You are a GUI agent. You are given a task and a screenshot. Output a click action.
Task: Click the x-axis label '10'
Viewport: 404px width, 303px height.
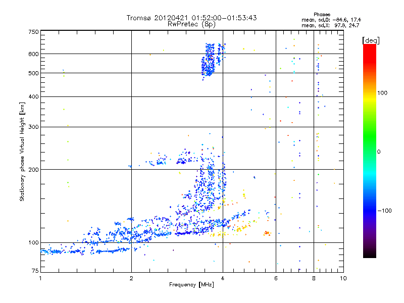coord(343,278)
